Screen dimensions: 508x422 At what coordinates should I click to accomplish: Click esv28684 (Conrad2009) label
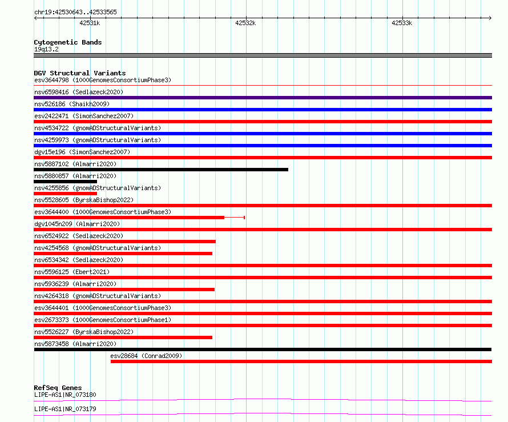(146, 356)
